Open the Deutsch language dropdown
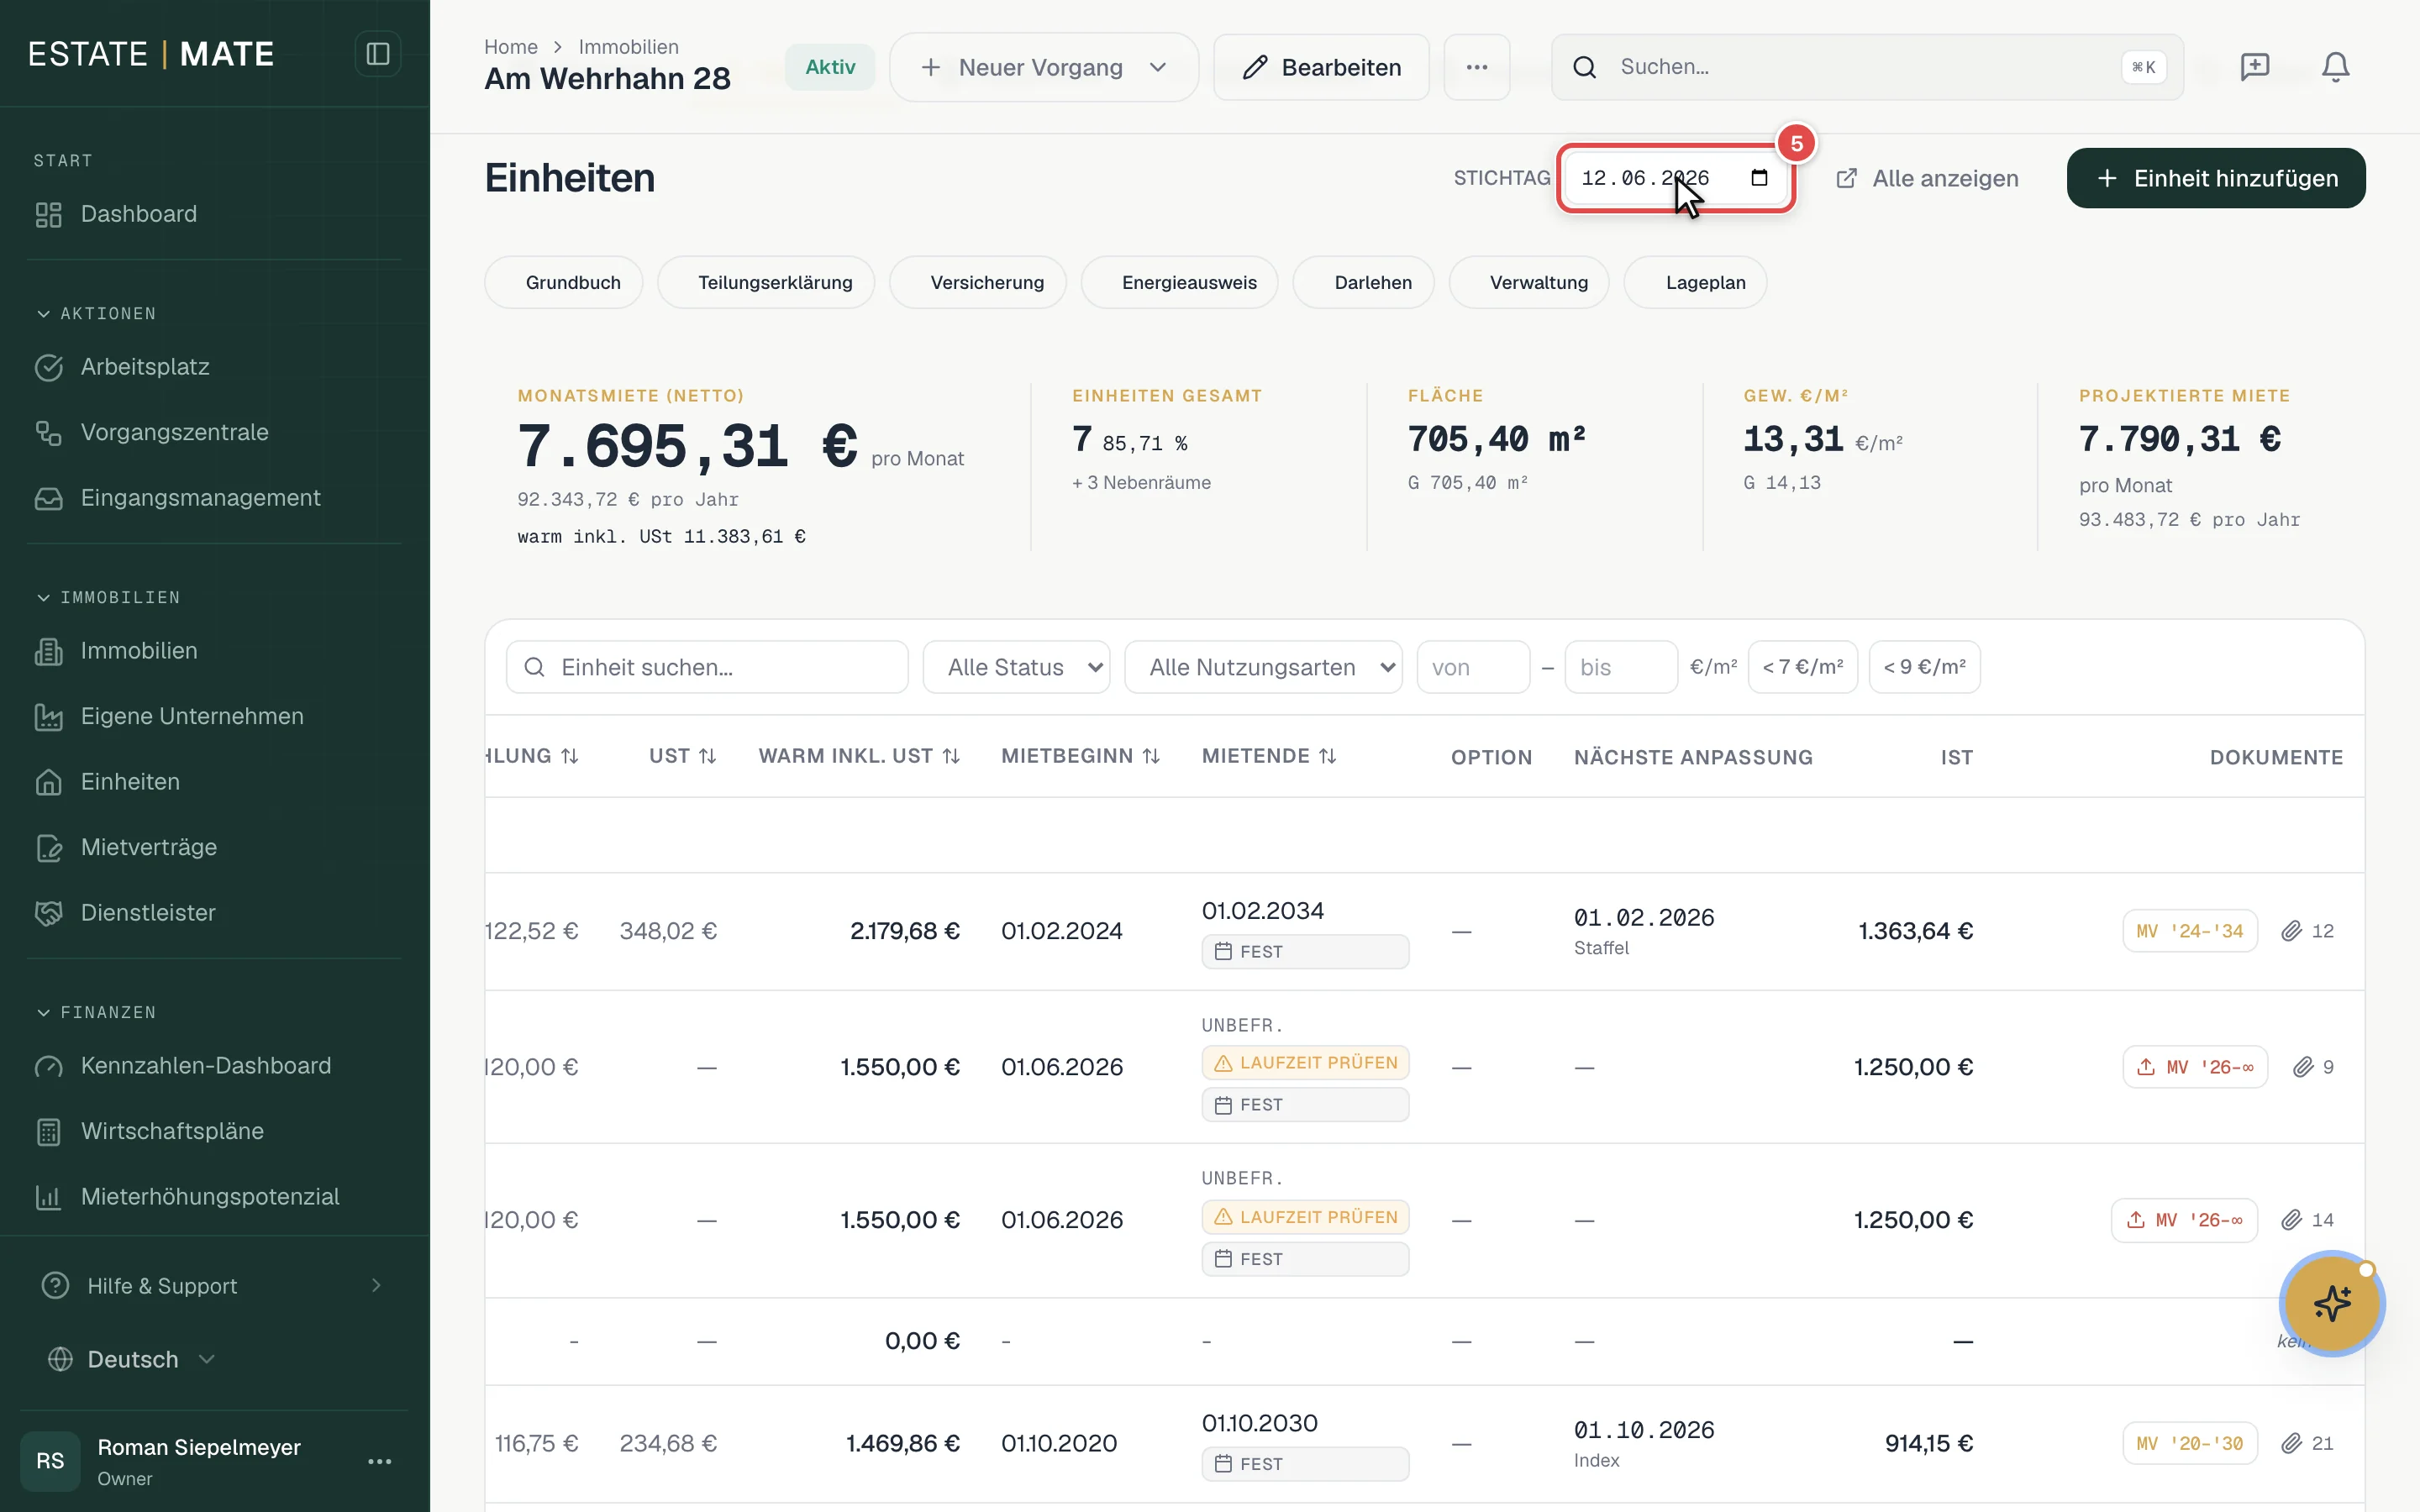Image resolution: width=2420 pixels, height=1512 pixels. click(x=132, y=1360)
